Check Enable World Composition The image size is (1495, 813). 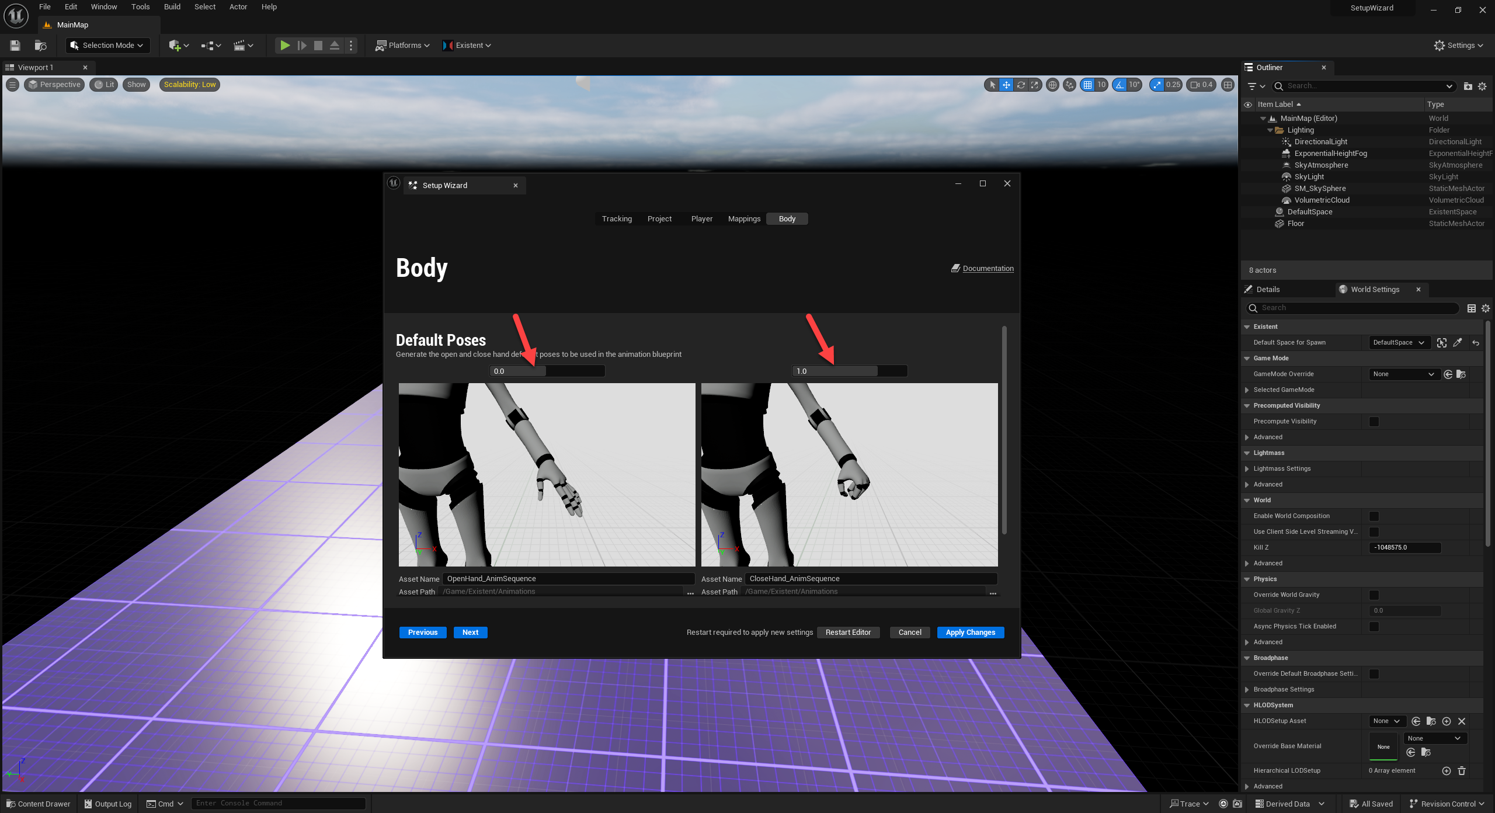tap(1374, 516)
